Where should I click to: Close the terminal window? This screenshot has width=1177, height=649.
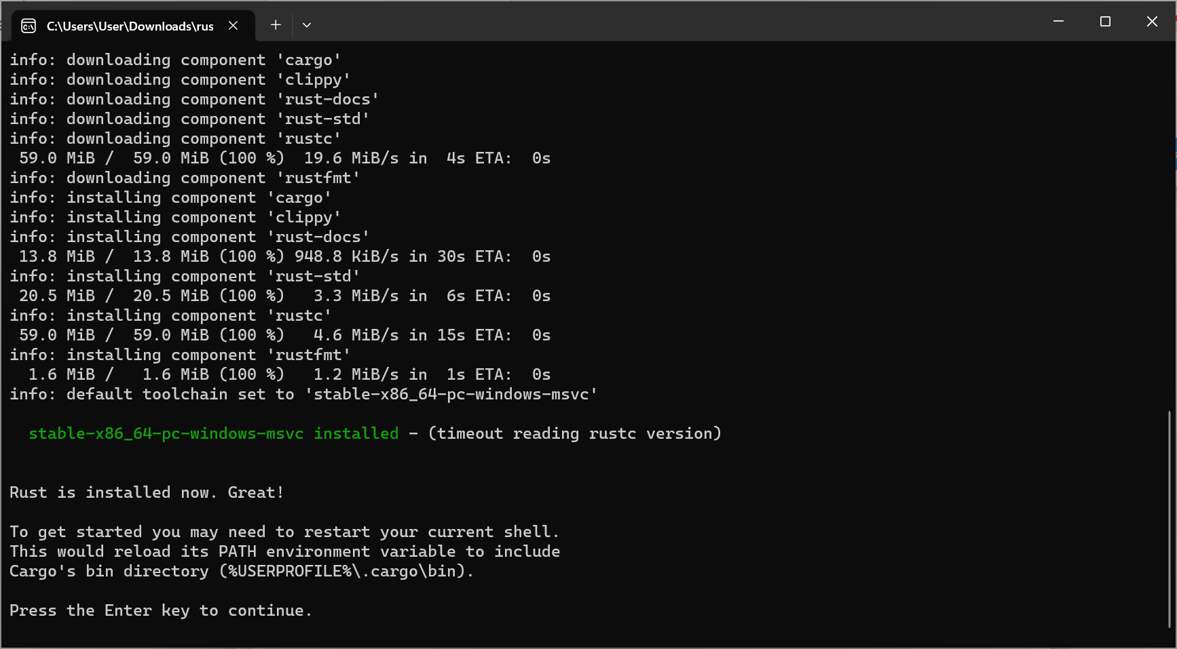click(1152, 22)
